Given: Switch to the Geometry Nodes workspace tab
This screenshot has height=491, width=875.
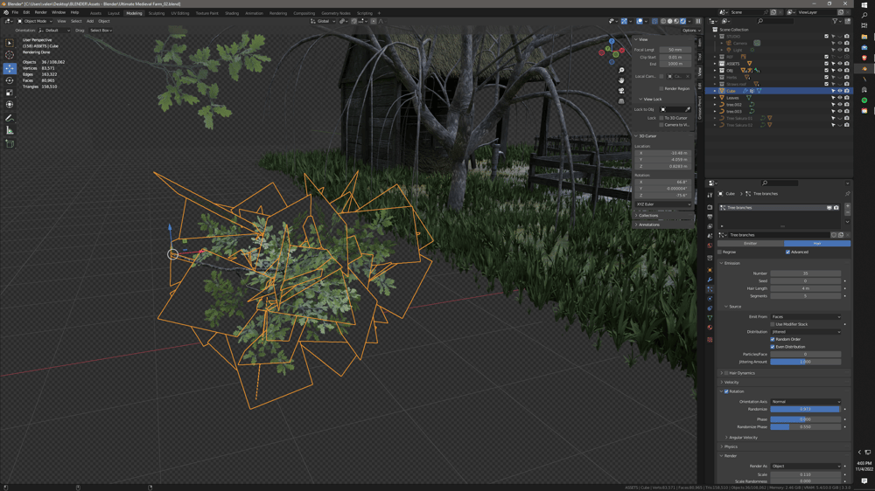Looking at the screenshot, I should 336,13.
